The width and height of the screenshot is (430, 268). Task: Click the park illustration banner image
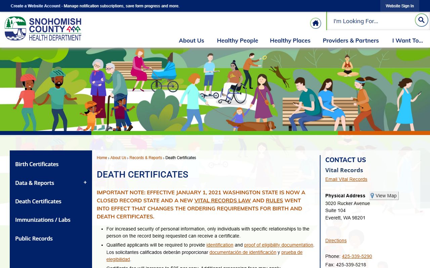215,89
